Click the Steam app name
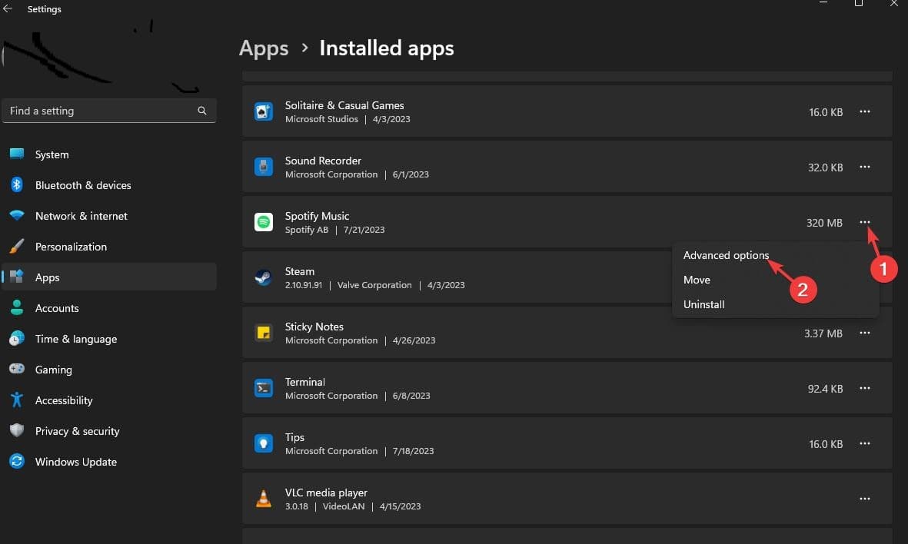Screen dimensions: 908x544 (299, 271)
